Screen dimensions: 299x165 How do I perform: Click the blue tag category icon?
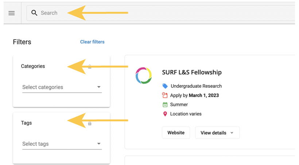[165, 86]
